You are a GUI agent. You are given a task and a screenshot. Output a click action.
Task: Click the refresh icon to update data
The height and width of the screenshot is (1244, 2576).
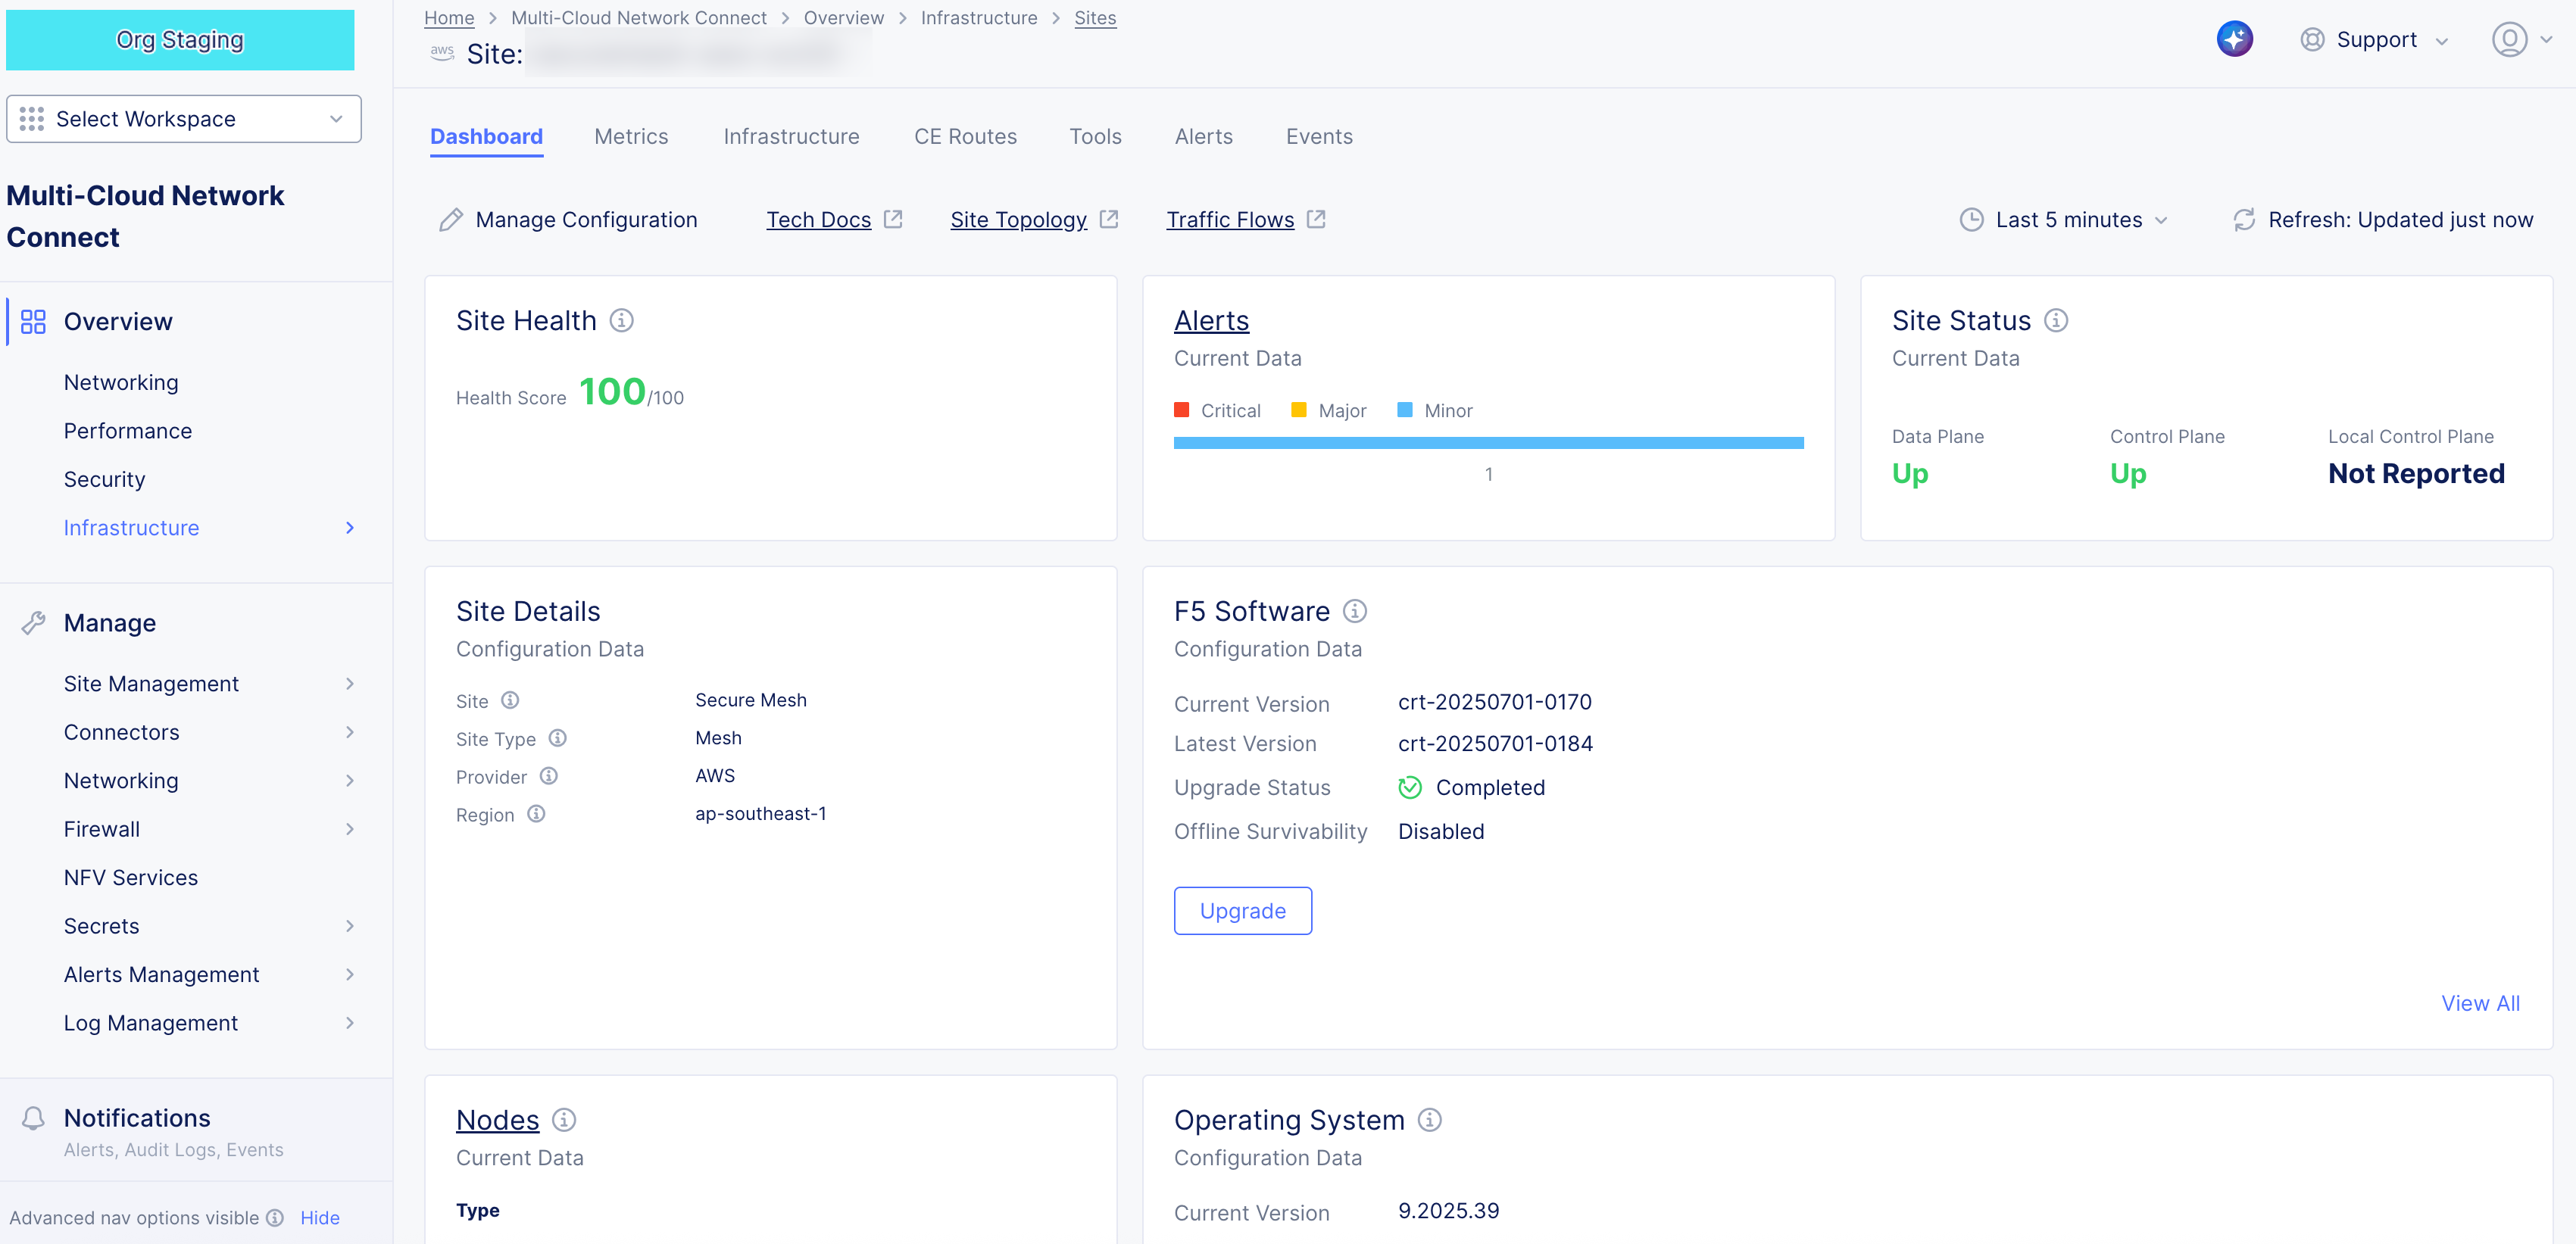pyautogui.click(x=2244, y=219)
